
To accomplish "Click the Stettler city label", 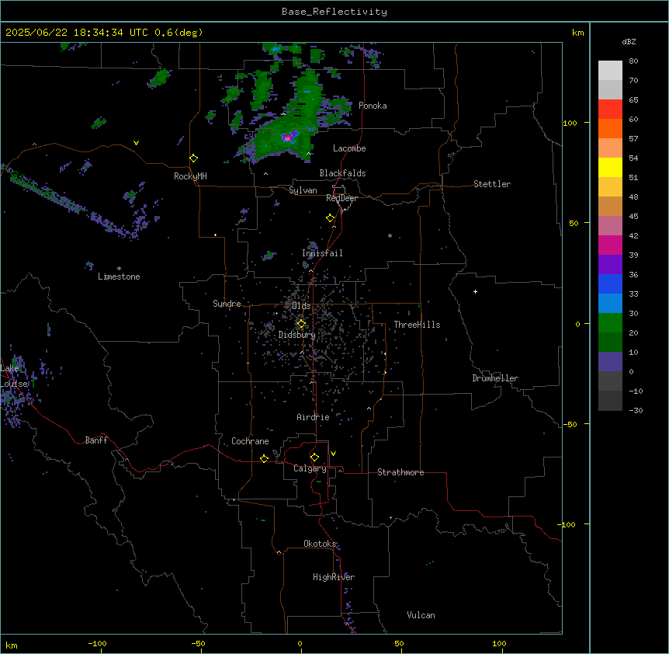I will 492,184.
